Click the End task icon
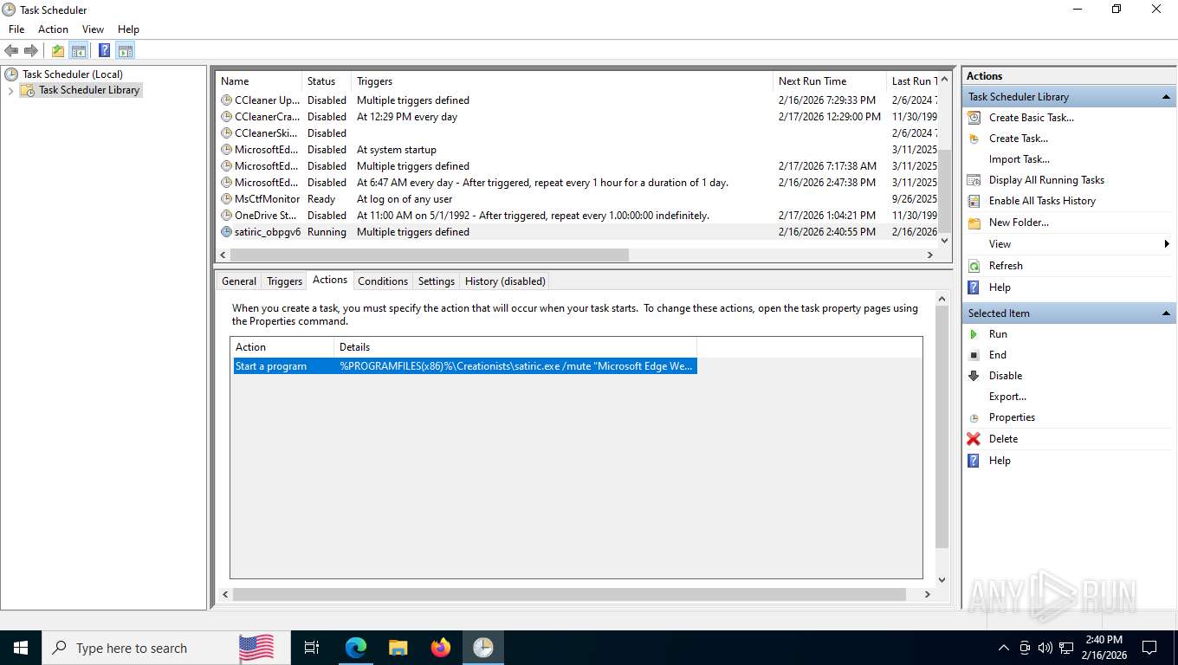1178x665 pixels. [974, 355]
